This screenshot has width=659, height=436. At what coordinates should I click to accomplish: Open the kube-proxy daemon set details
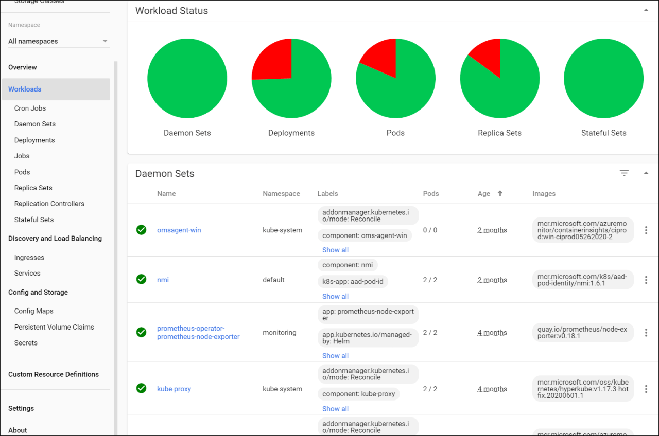(x=174, y=389)
